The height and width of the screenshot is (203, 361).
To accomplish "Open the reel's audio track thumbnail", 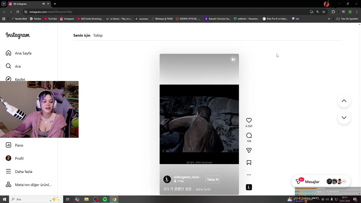I will 249,187.
